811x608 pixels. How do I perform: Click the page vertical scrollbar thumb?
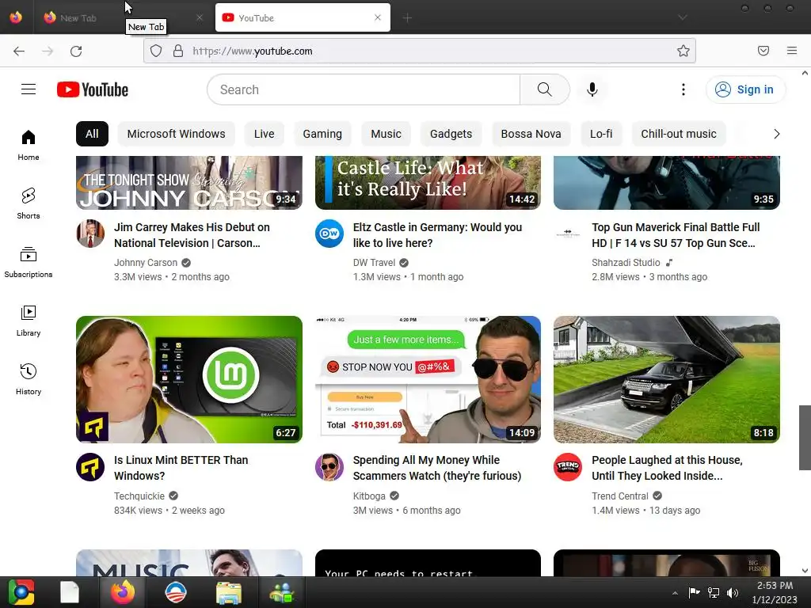[805, 437]
